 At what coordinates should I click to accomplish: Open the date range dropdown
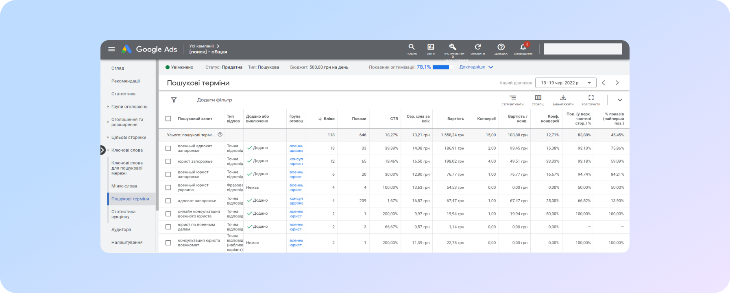pyautogui.click(x=566, y=83)
